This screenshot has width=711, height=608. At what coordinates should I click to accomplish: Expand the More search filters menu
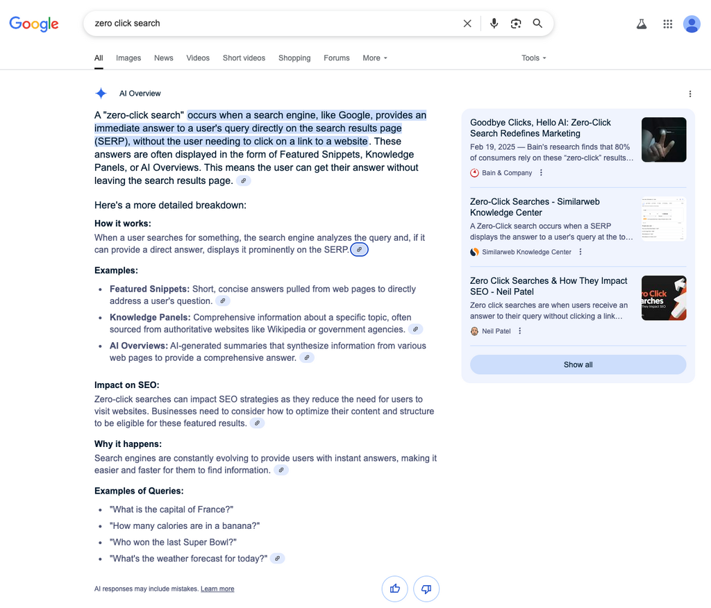(375, 58)
